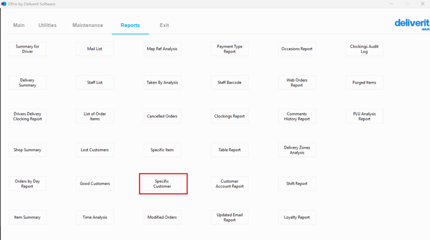The height and width of the screenshot is (240, 430).
Task: Open Staff Barcode report
Action: click(x=229, y=82)
